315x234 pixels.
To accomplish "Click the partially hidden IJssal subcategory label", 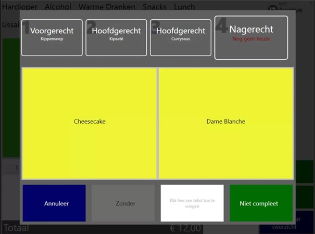I will coord(10,24).
